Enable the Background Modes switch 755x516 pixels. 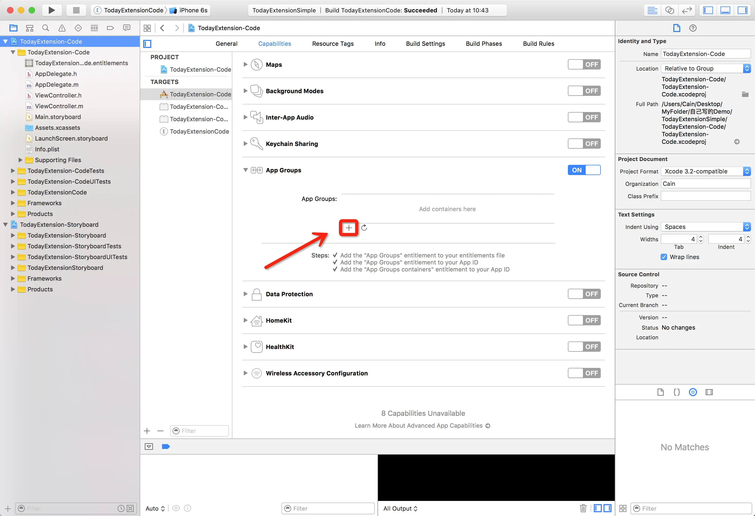tap(584, 91)
